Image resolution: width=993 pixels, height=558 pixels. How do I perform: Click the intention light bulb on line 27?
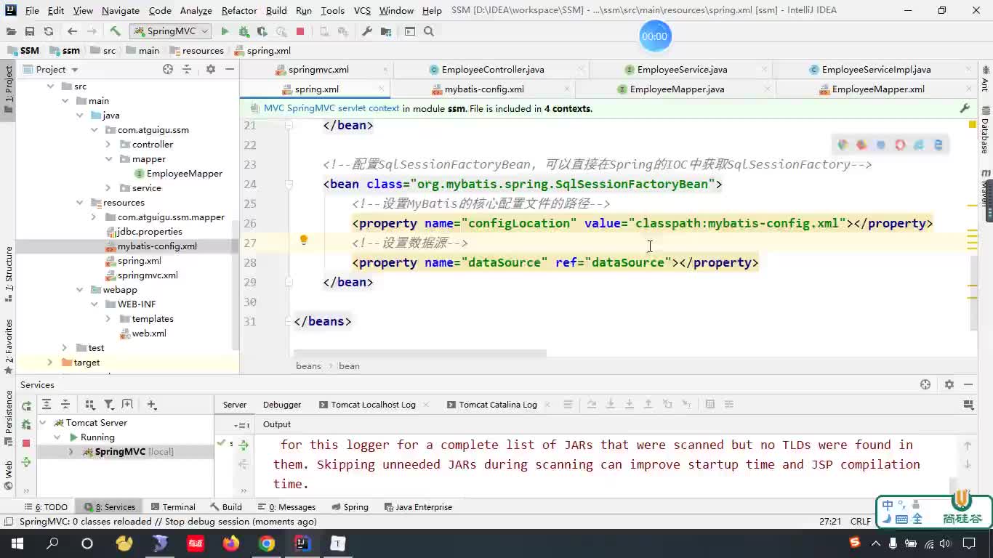click(x=304, y=240)
